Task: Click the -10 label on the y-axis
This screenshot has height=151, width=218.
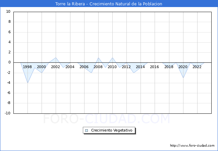Action: pos(7,113)
